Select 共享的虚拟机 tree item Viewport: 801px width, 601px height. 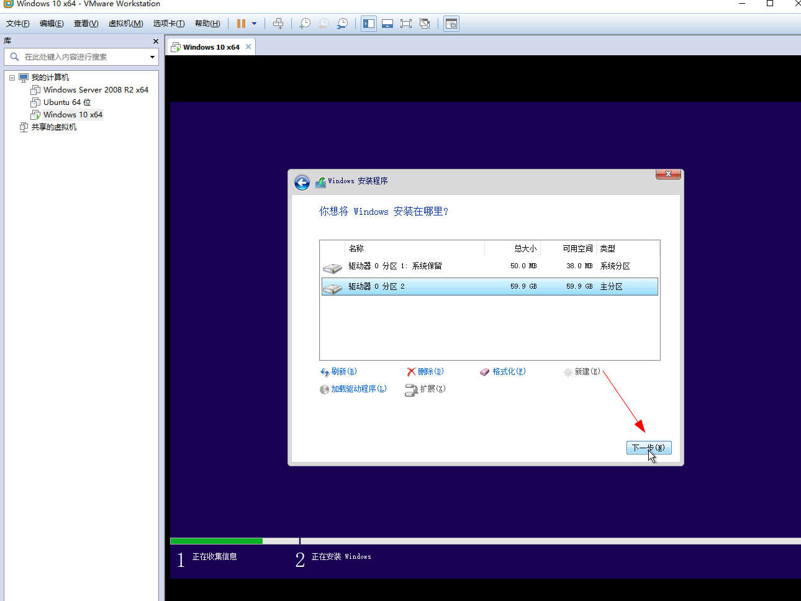[x=54, y=127]
